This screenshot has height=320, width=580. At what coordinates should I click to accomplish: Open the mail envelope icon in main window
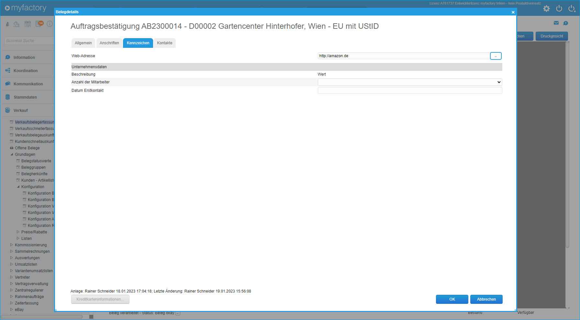tap(556, 23)
